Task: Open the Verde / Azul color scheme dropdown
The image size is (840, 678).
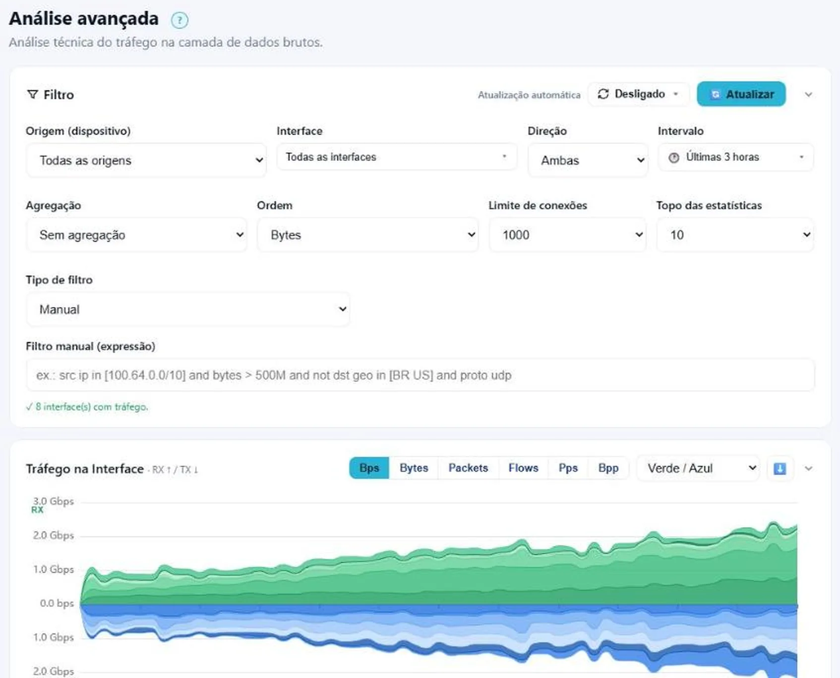Action: click(x=698, y=468)
